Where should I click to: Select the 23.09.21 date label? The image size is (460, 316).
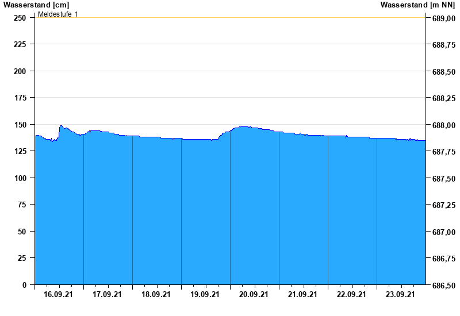(x=401, y=295)
